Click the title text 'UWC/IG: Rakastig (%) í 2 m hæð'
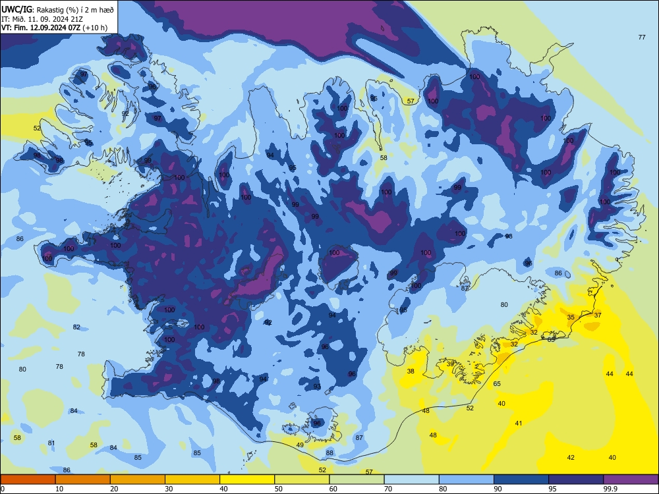Viewport: 659px width, 494px height. [57, 9]
